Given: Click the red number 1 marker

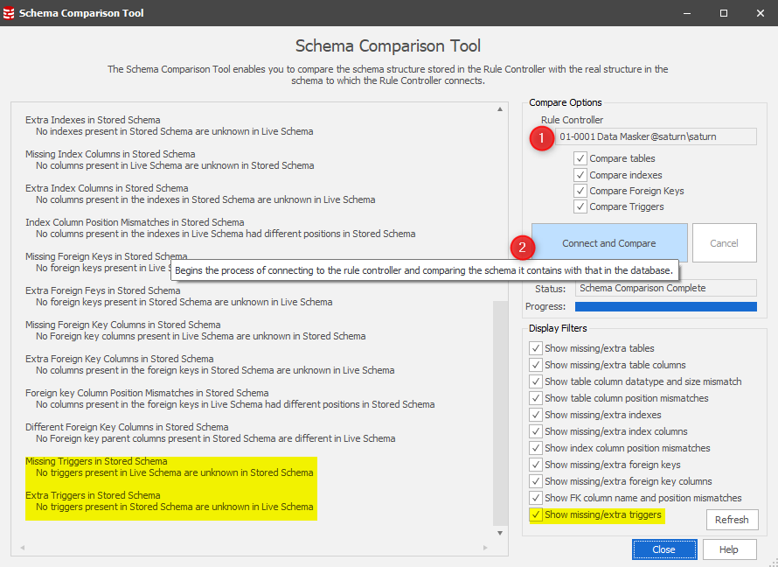Looking at the screenshot, I should [x=541, y=137].
